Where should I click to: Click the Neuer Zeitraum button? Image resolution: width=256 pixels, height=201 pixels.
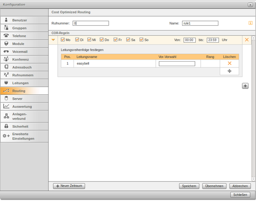(69, 186)
